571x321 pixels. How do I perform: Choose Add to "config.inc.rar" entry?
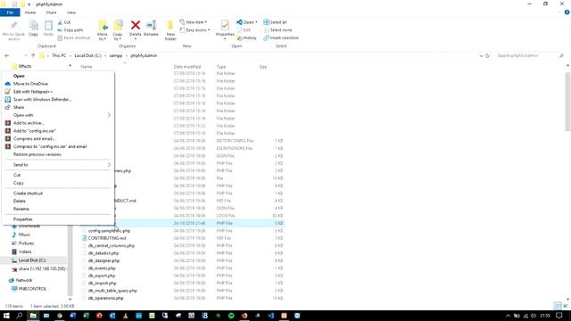tap(58, 131)
